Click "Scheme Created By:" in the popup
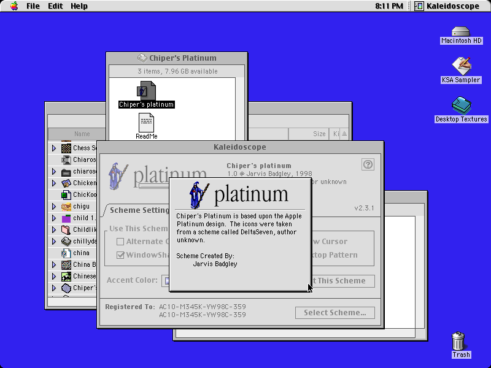Screen dimensions: 491x368 click(x=205, y=256)
